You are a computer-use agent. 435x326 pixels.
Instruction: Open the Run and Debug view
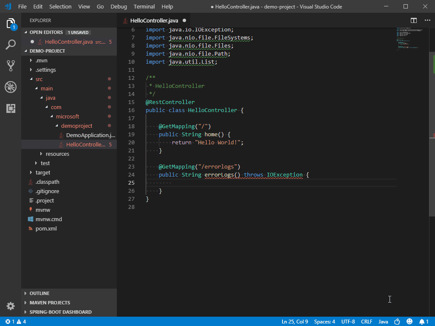click(10, 87)
